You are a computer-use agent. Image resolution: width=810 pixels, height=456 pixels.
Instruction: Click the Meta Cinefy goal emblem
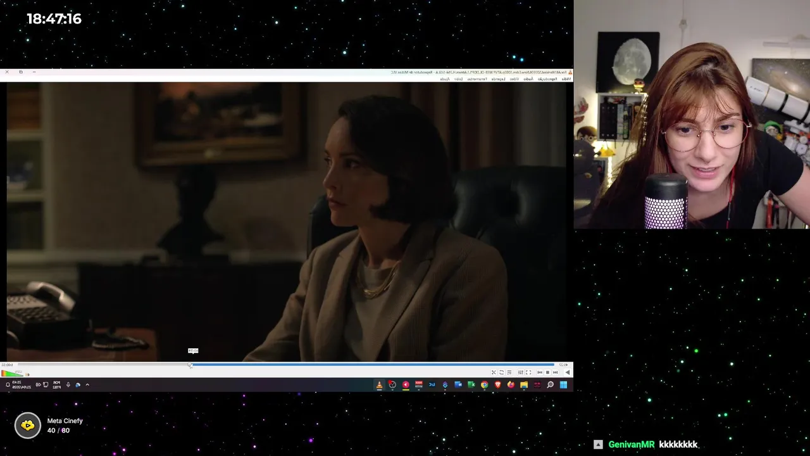[x=28, y=426]
